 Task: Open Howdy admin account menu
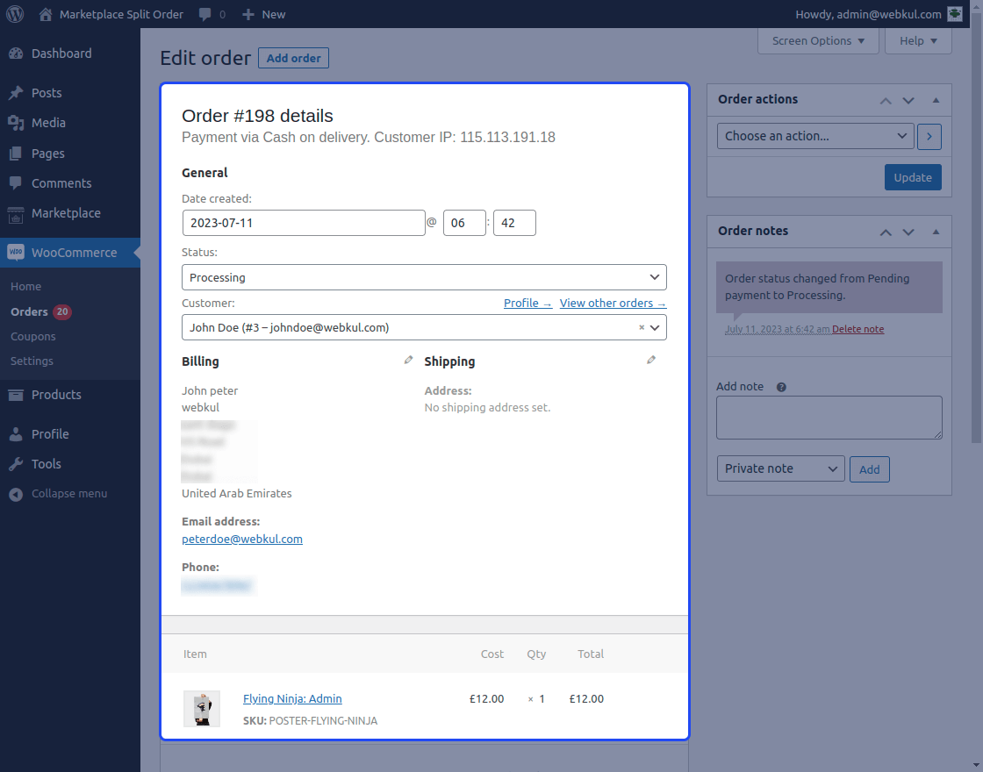(879, 14)
